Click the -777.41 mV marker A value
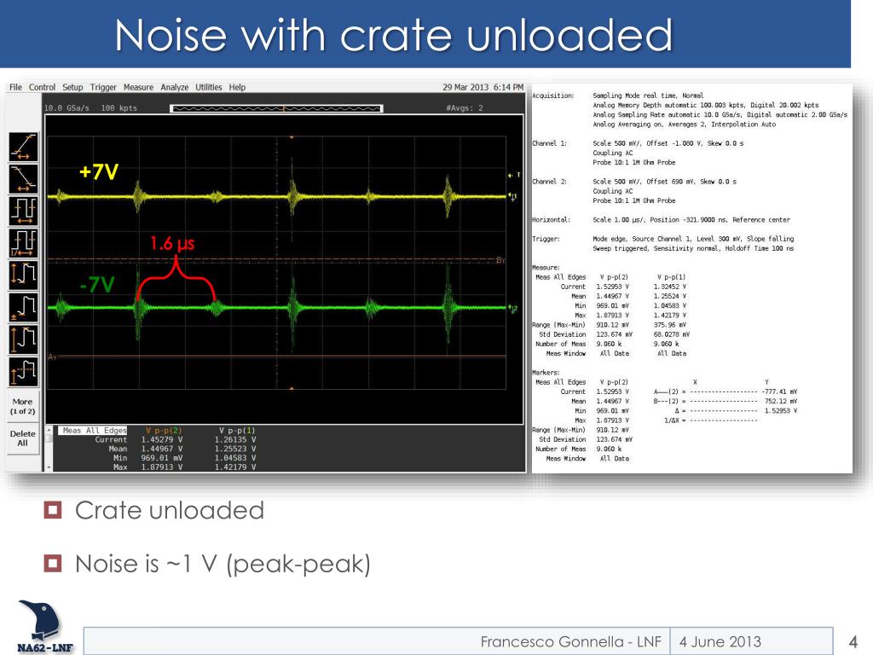 (779, 391)
